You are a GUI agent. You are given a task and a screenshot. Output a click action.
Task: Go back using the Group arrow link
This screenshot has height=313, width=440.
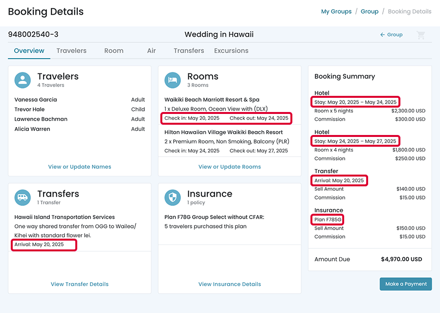click(391, 35)
